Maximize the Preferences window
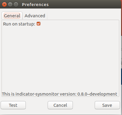This screenshot has height=115, width=122. (x=16, y=5)
